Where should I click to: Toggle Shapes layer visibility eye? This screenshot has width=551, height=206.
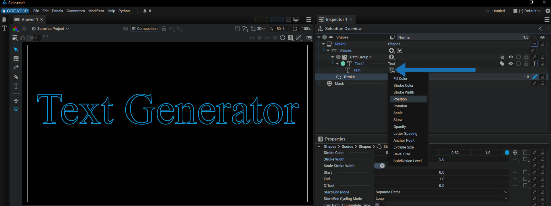[542, 37]
